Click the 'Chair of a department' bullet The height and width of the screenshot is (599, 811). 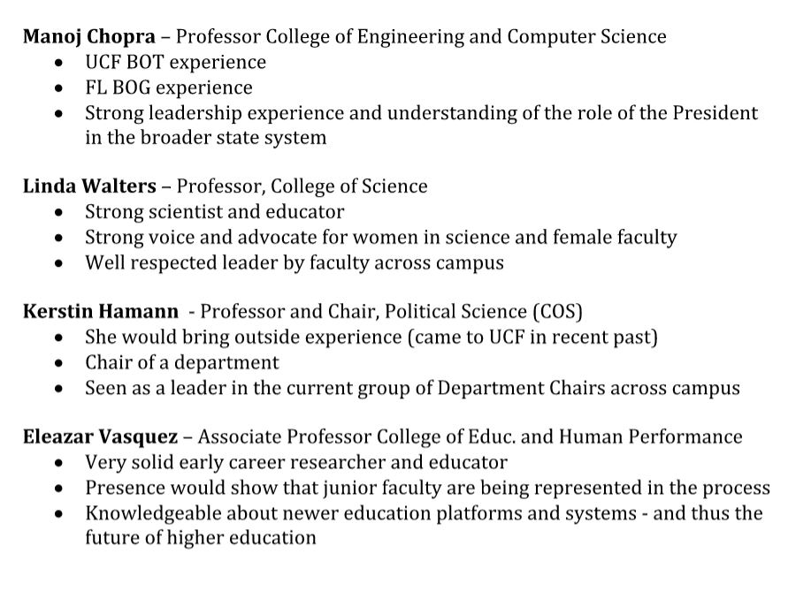[181, 362]
